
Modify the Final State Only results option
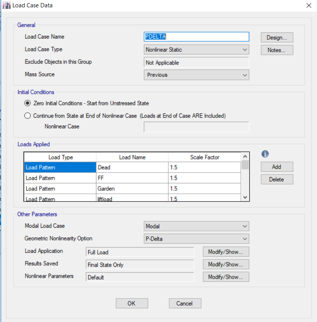click(226, 264)
